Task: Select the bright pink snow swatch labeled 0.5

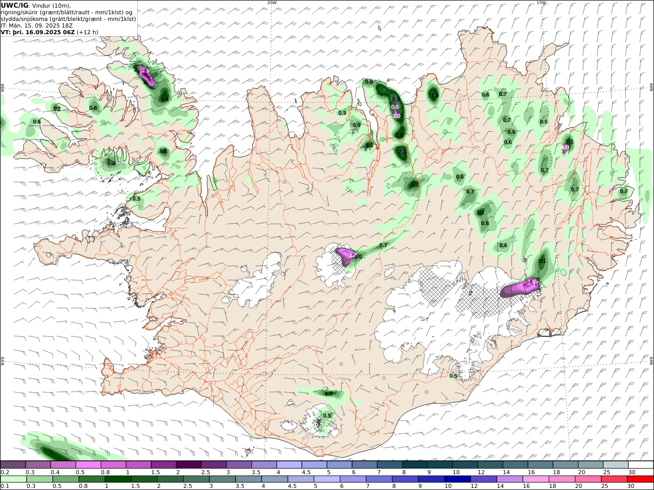Action: pyautogui.click(x=88, y=465)
